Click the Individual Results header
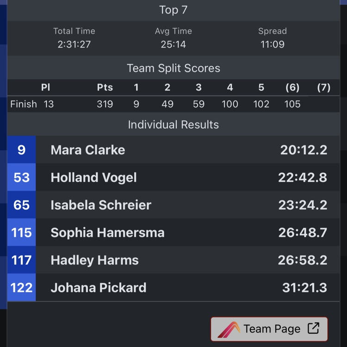 [x=173, y=124]
